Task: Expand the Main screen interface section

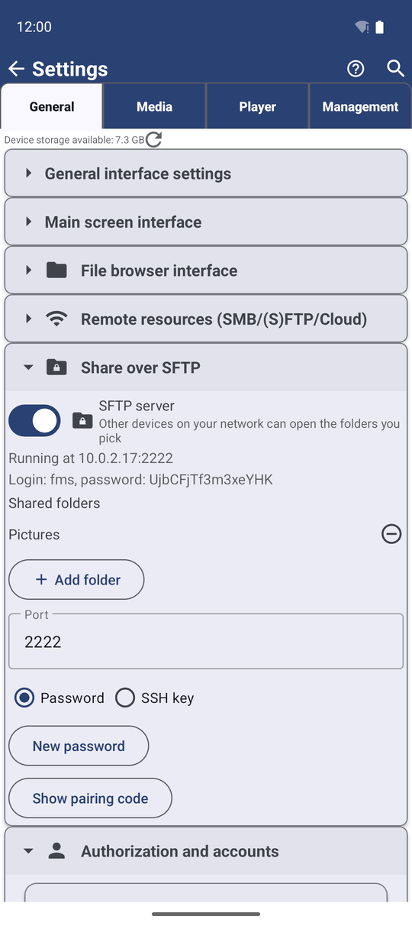Action: pos(206,222)
